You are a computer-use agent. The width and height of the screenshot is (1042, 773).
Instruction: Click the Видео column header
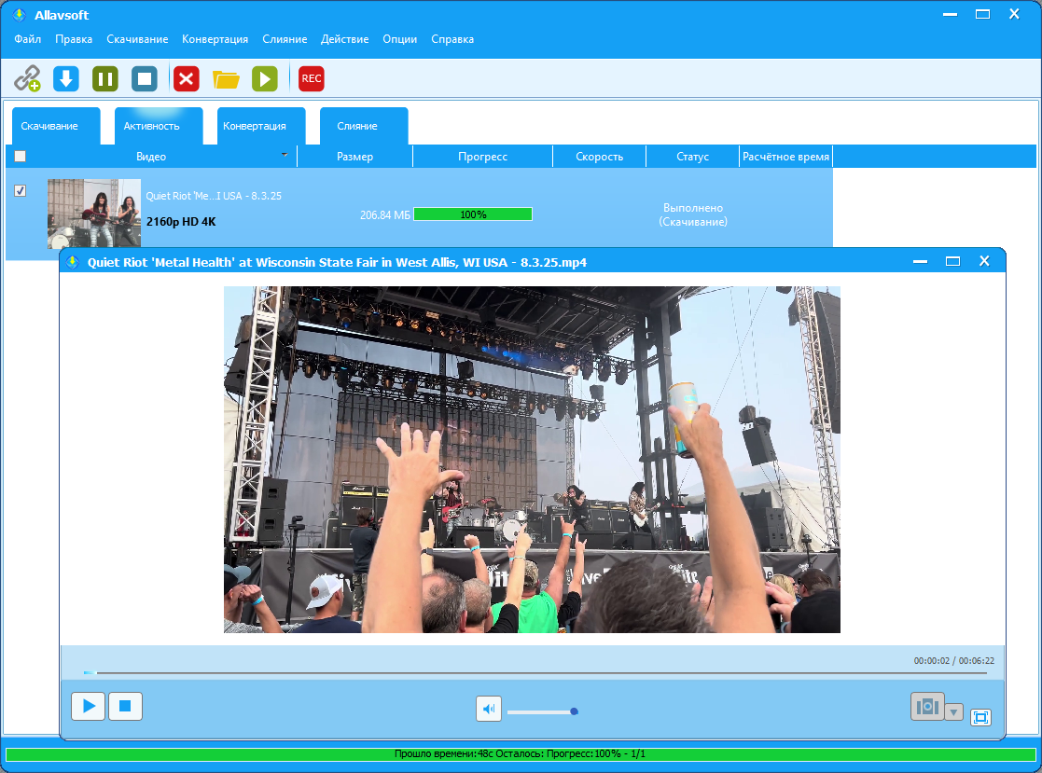coord(151,157)
